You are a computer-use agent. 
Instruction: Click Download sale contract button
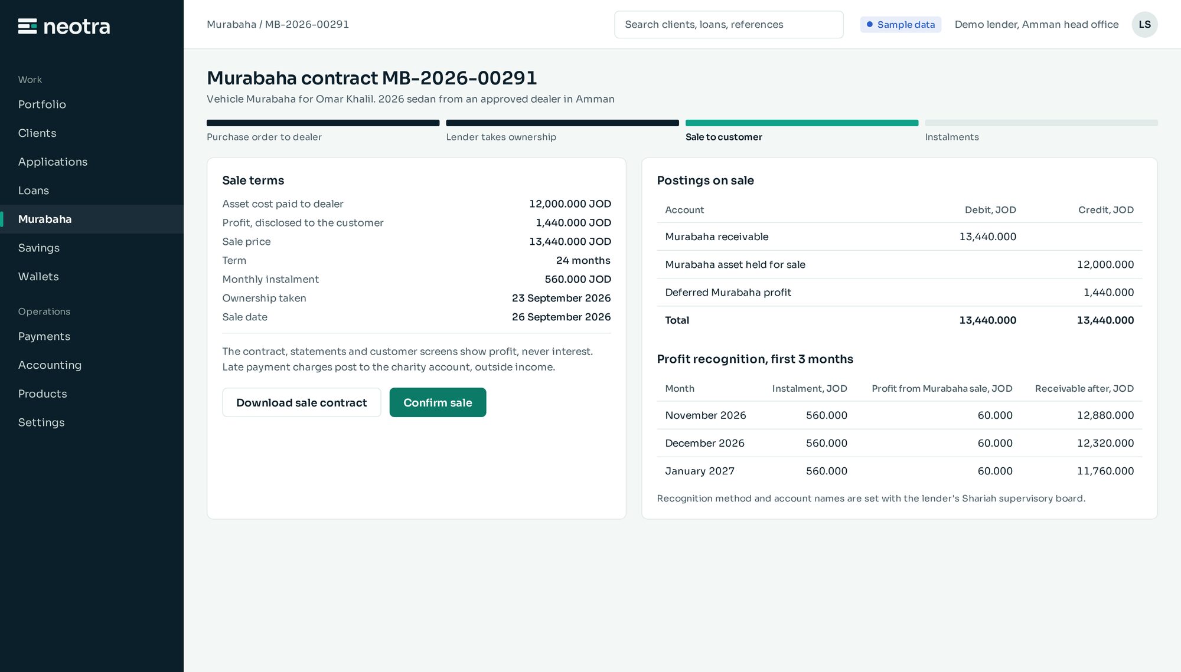pyautogui.click(x=301, y=402)
